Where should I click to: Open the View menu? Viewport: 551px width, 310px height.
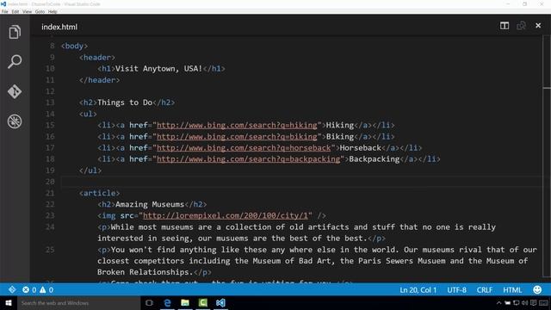point(27,11)
